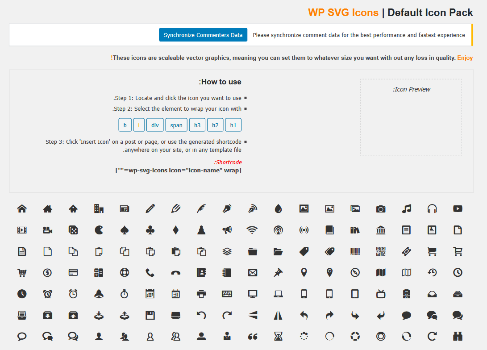Click the Icon Preview box
This screenshot has height=350, width=487.
pyautogui.click(x=411, y=117)
